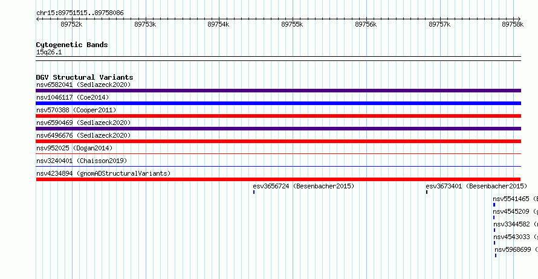The width and height of the screenshot is (538, 279).
Task: Click the 89755k ruler label
Action: coord(292,24)
